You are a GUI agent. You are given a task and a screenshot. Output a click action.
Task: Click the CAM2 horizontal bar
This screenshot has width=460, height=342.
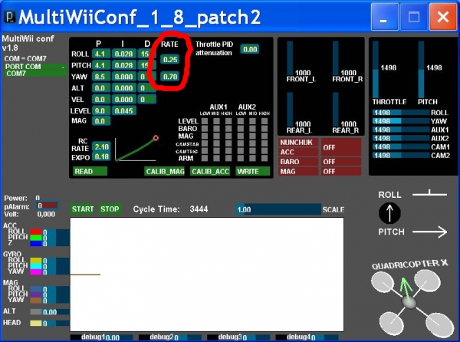(x=401, y=155)
